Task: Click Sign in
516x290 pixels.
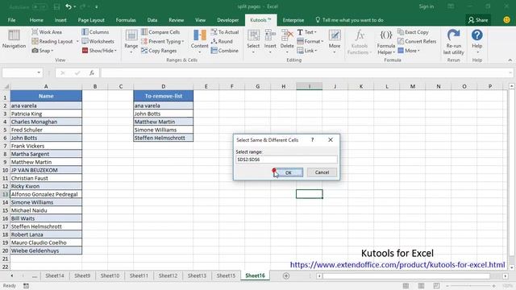Action: pos(427,6)
